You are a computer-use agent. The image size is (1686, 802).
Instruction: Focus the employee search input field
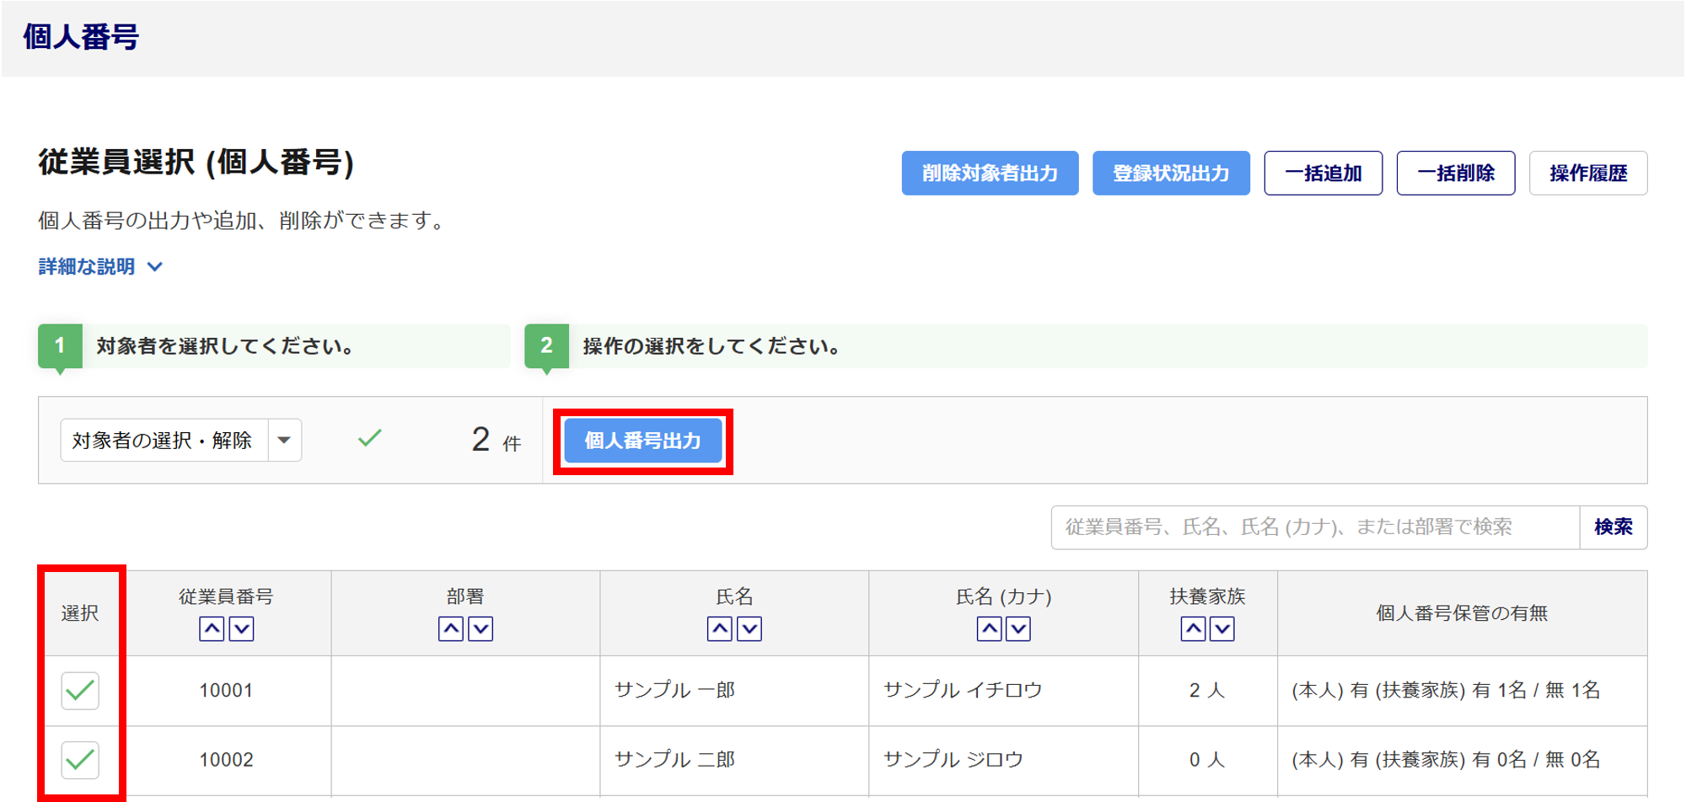[x=1314, y=527]
